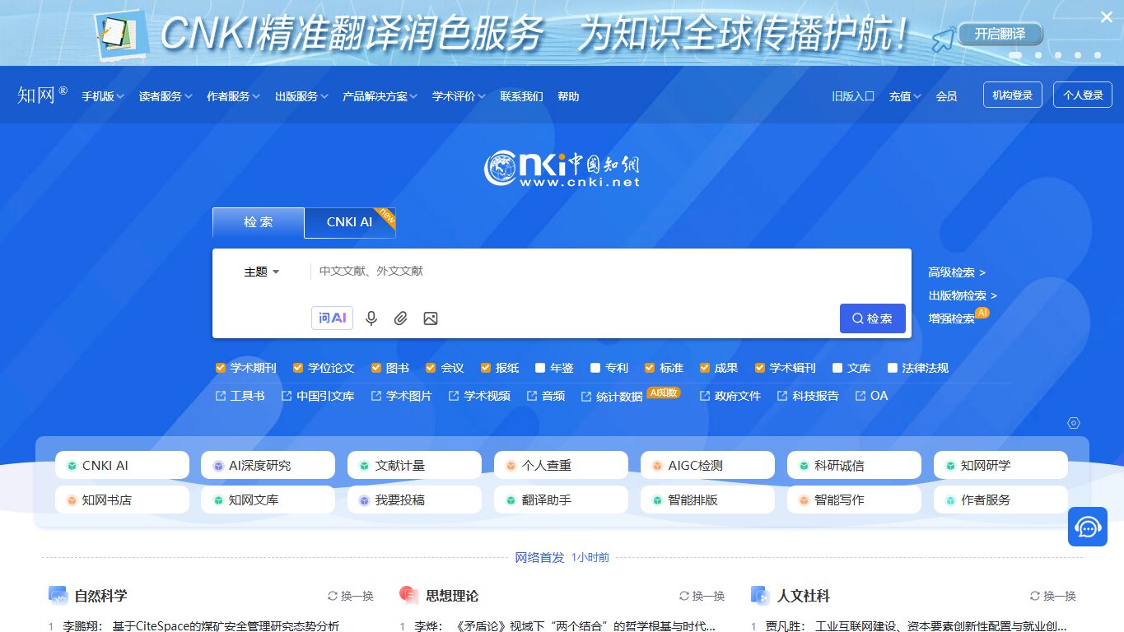Image resolution: width=1124 pixels, height=632 pixels.
Task: Open 高级检索 link
Action: (957, 272)
